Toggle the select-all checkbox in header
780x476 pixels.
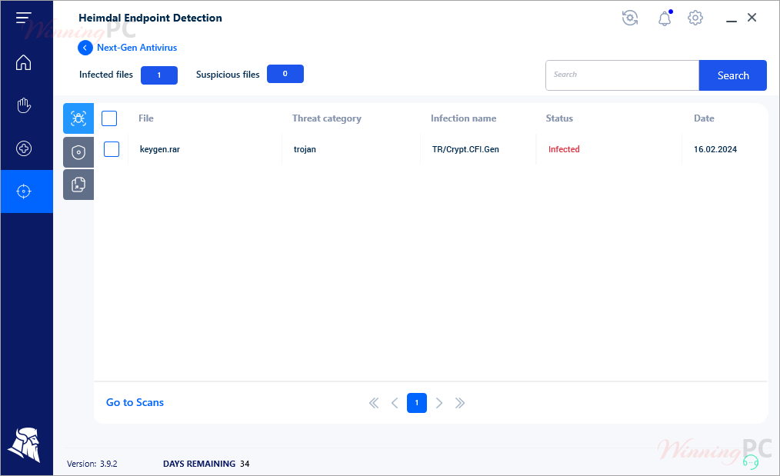[109, 118]
